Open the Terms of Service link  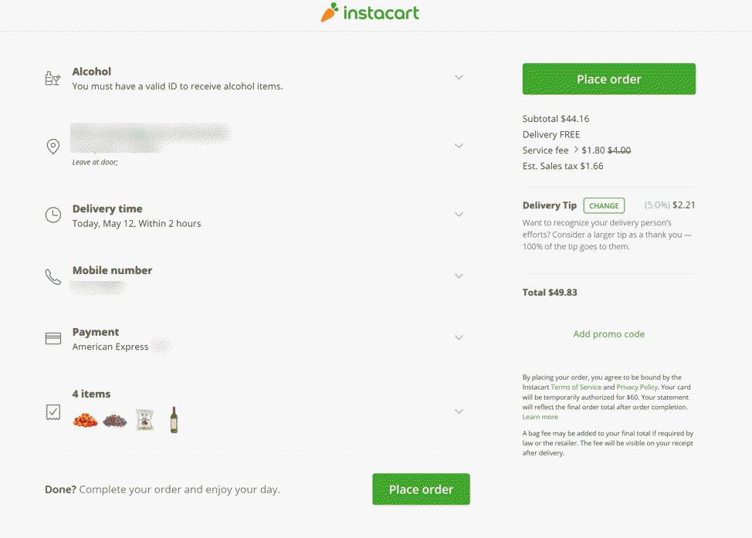pyautogui.click(x=575, y=387)
